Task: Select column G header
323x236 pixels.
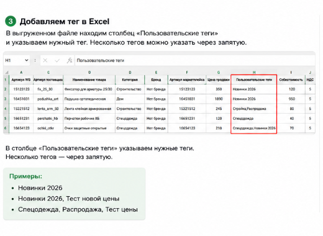Action: [219, 72]
